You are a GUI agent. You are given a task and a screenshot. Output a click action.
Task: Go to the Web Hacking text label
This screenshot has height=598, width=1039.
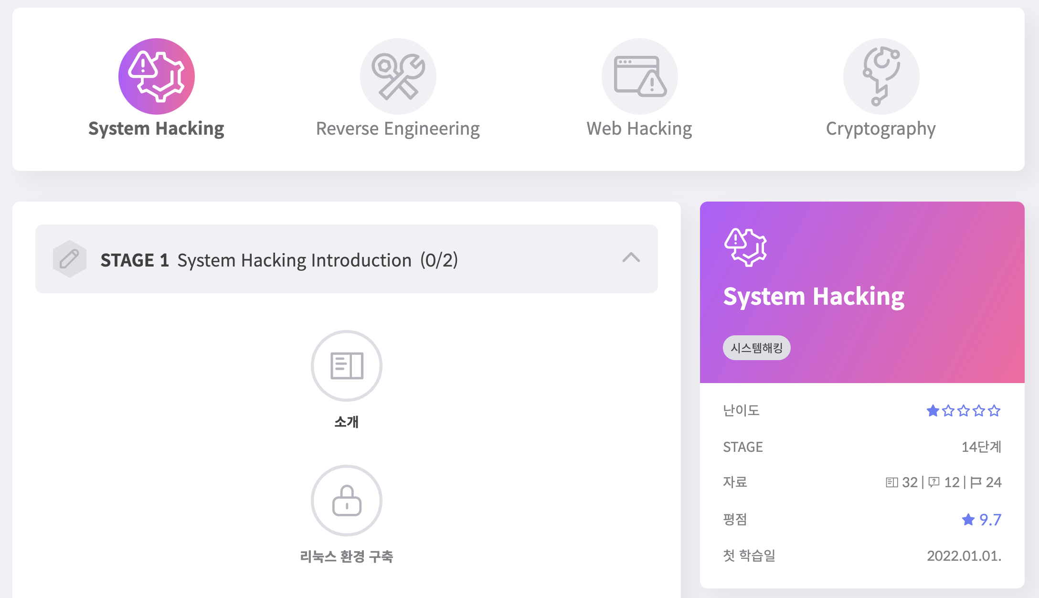[639, 129]
